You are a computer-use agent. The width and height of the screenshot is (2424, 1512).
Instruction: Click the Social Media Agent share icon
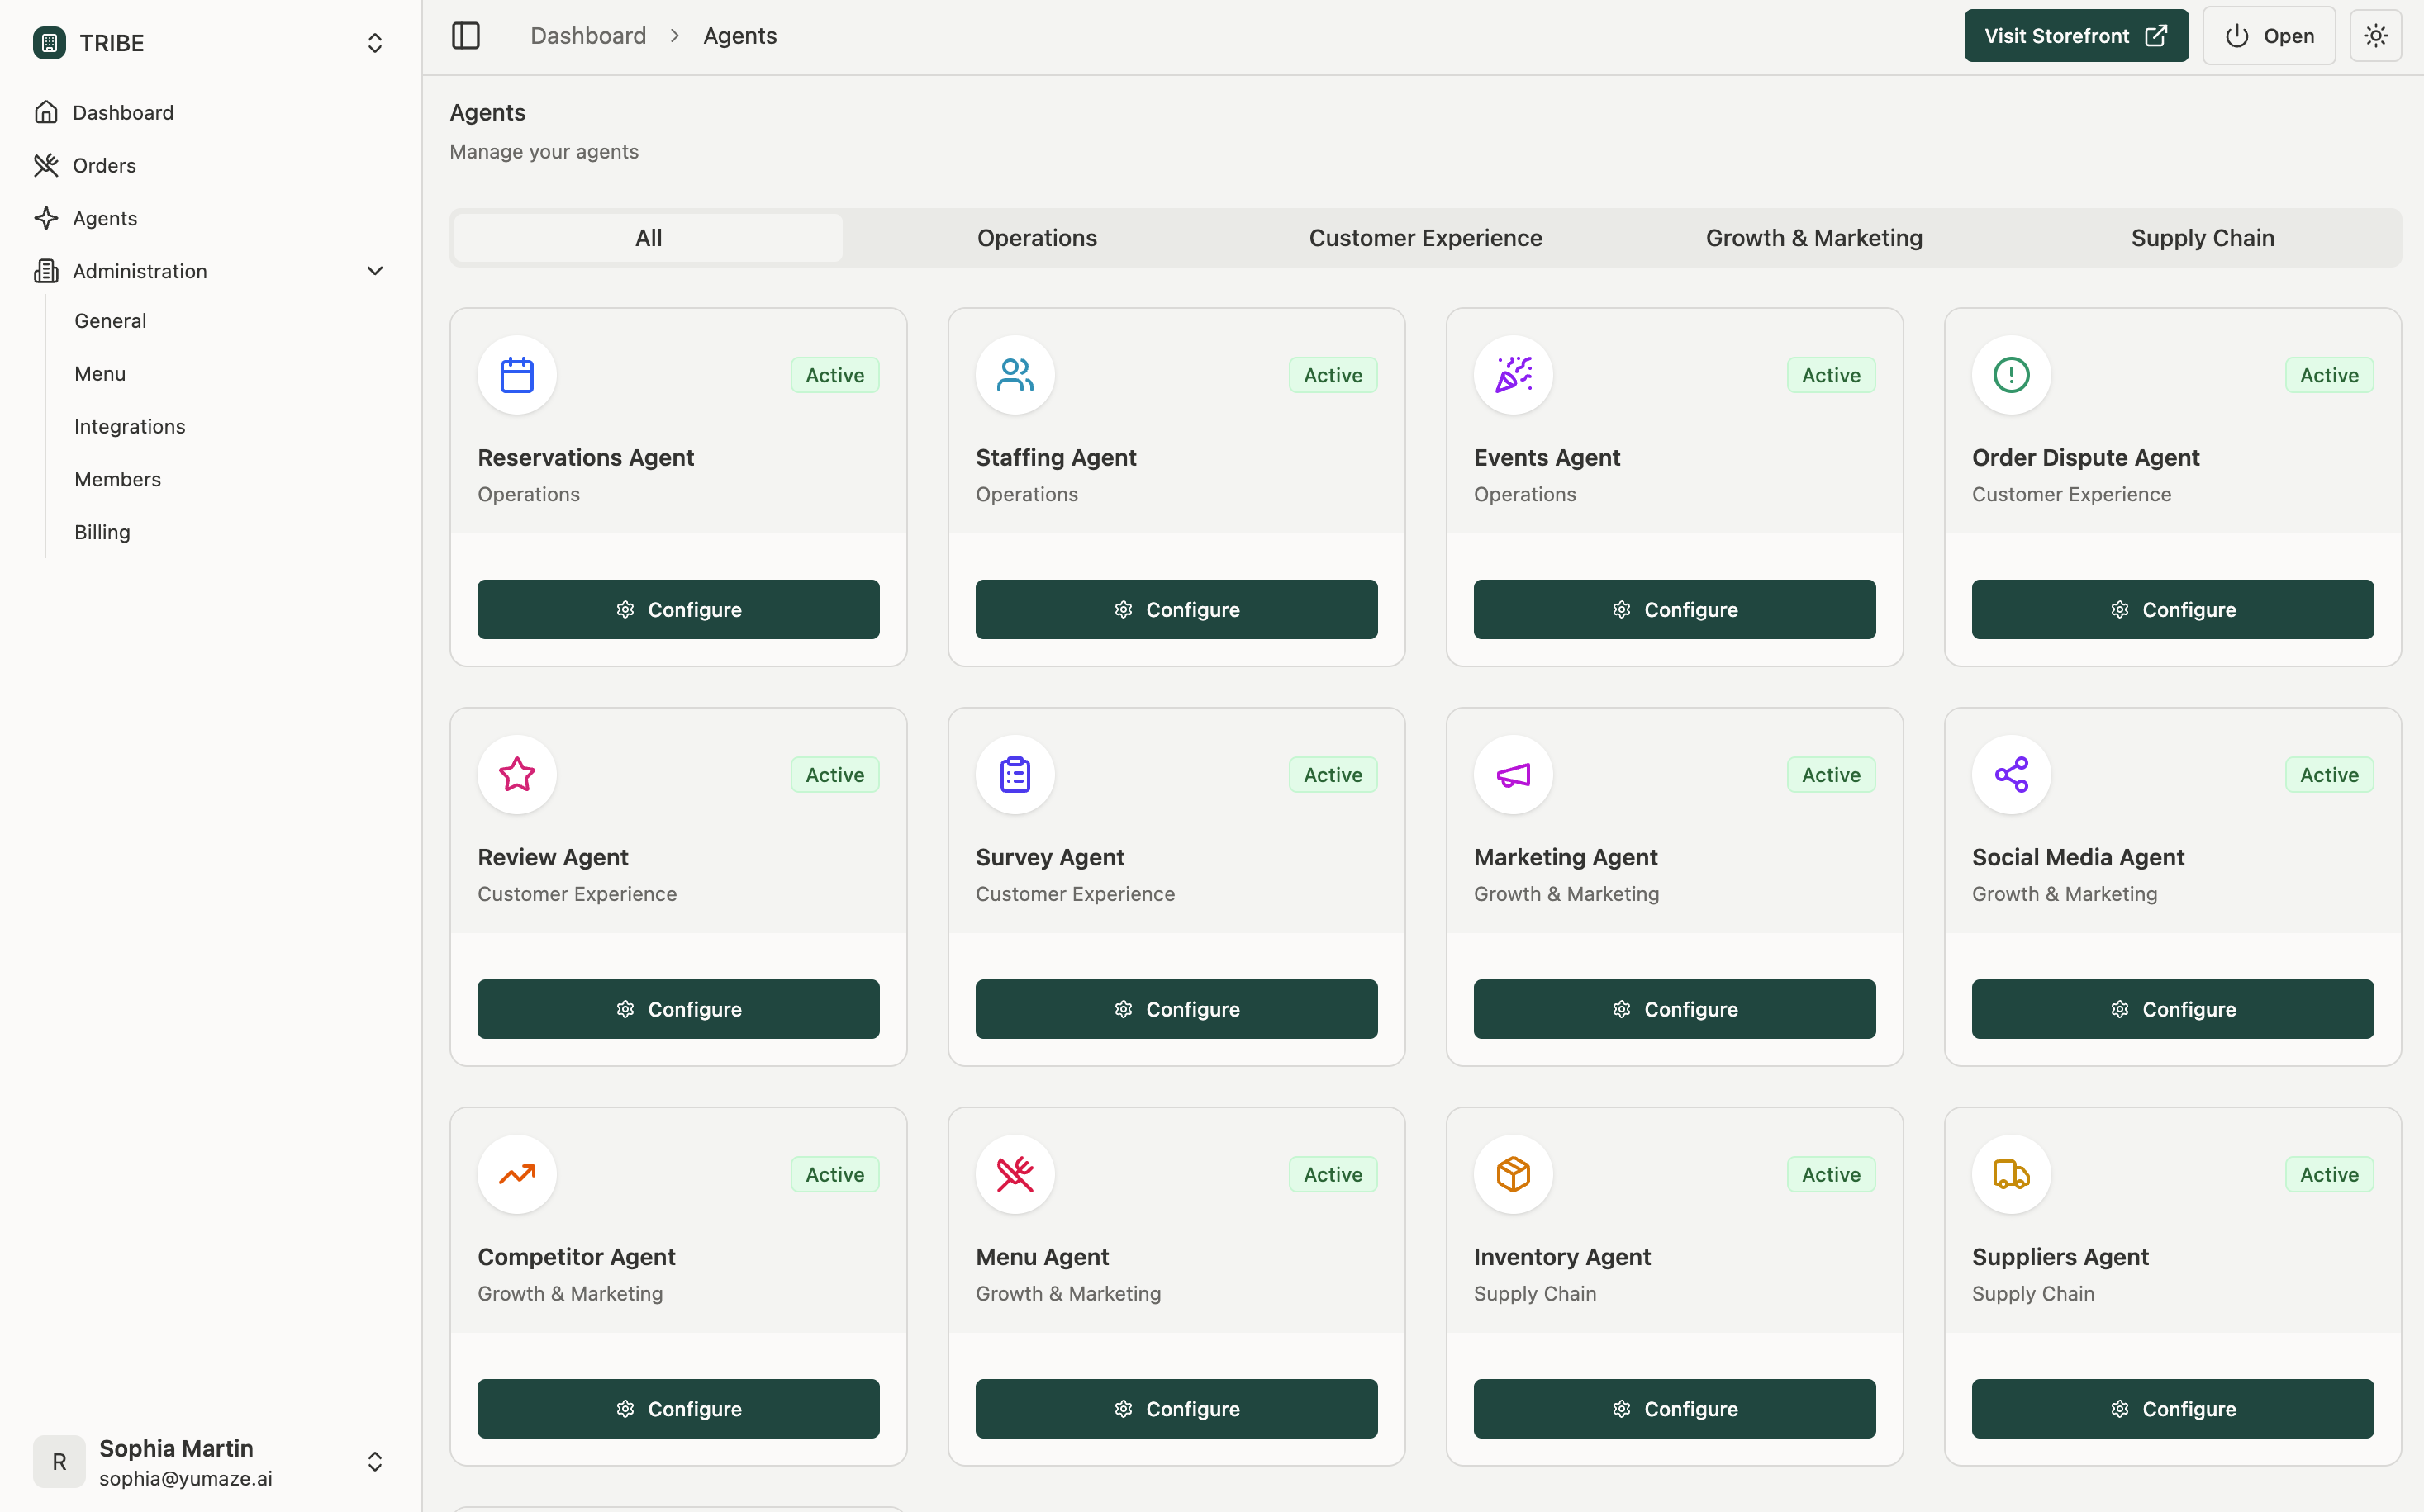click(x=2010, y=774)
